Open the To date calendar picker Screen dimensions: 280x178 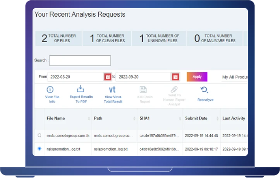click(x=175, y=77)
